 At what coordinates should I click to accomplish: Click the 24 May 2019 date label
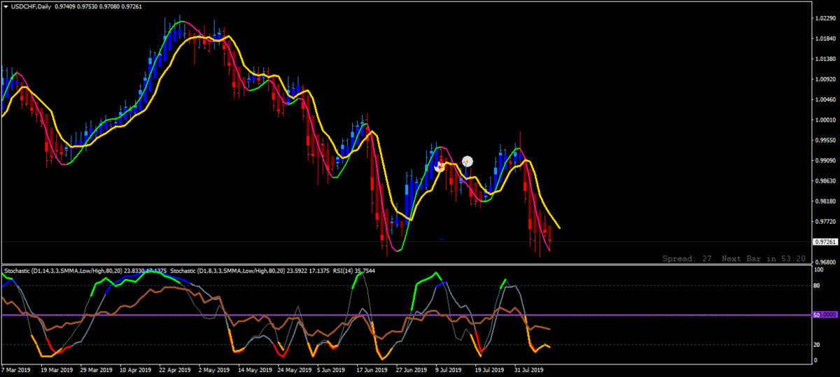tap(296, 369)
